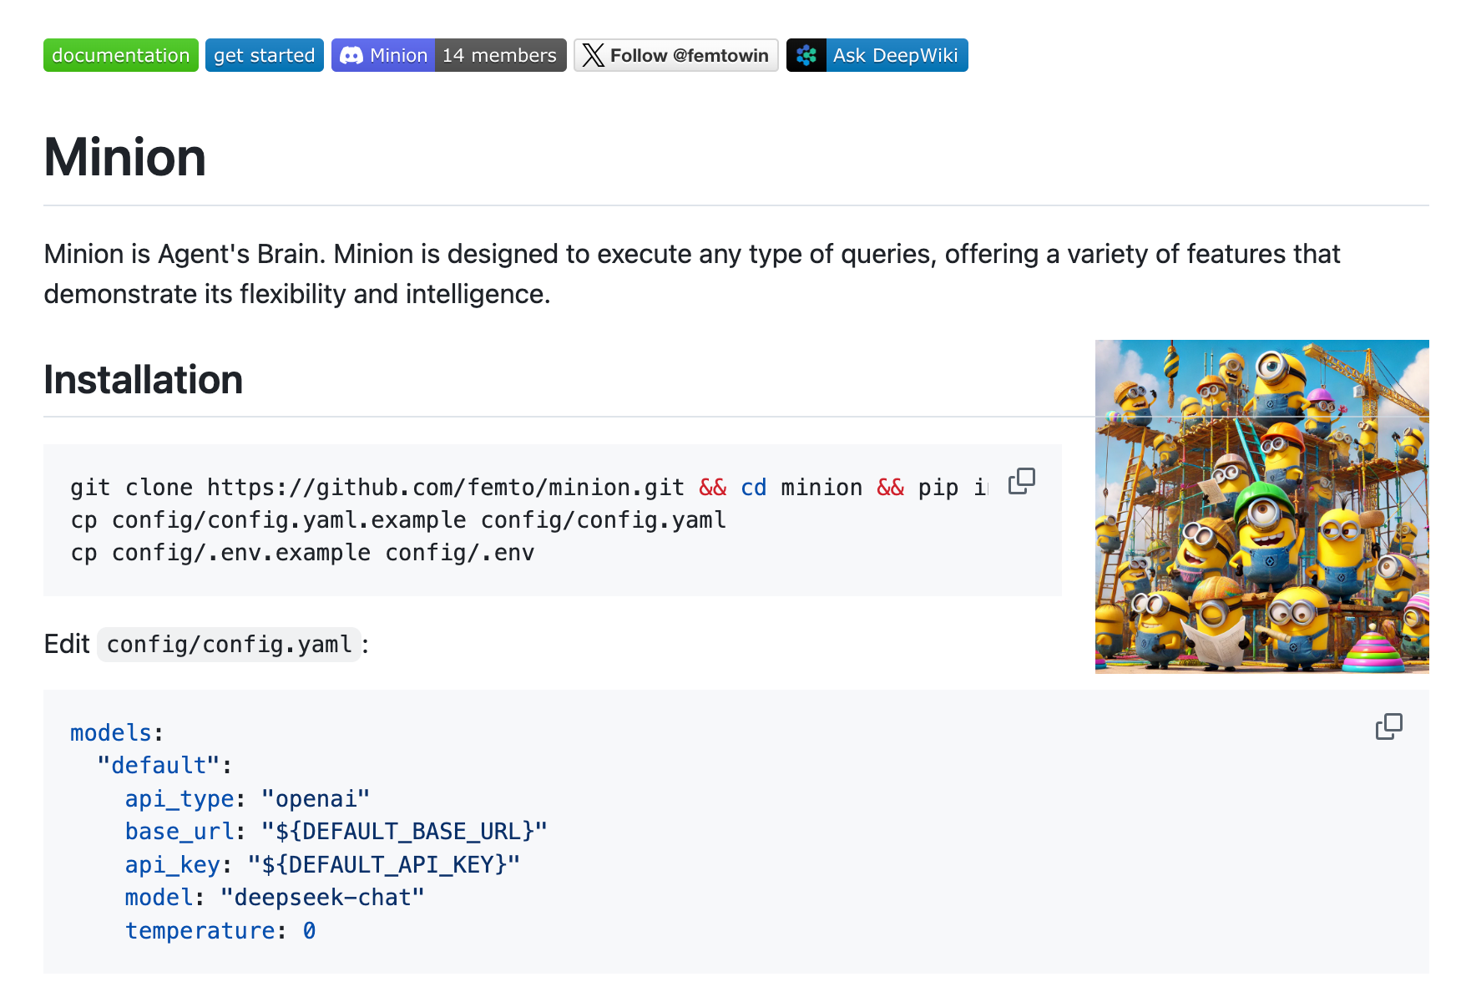Select the 'Installation' section heading
The image size is (1461, 982).
tap(143, 380)
